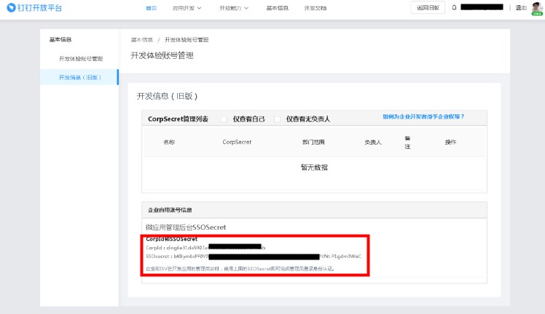Check the 仅查看无负责人 checkbox
Screen dimensions: 545x314
coord(278,118)
